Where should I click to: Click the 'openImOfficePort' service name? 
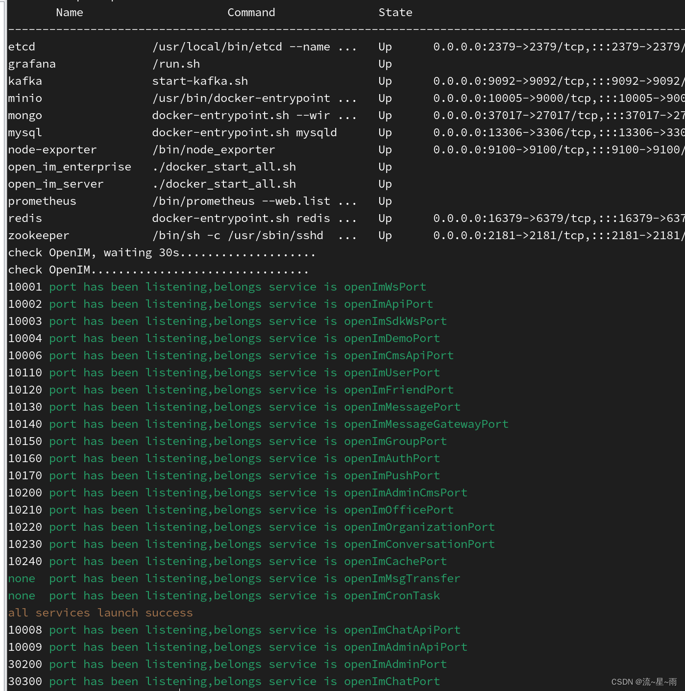tap(399, 510)
